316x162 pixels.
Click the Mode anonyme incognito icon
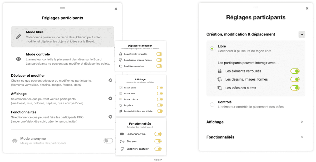coord(15,141)
